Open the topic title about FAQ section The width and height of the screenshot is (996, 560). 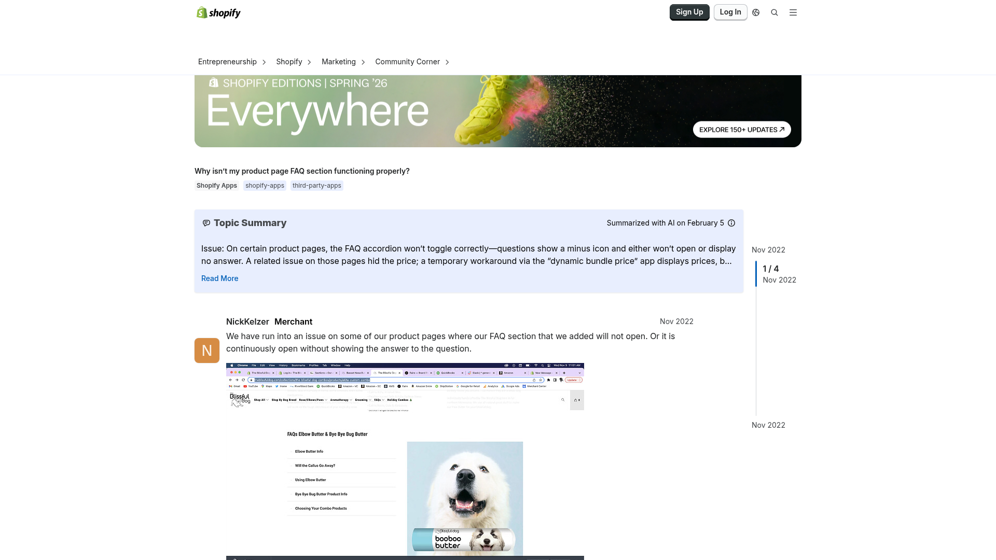point(302,171)
